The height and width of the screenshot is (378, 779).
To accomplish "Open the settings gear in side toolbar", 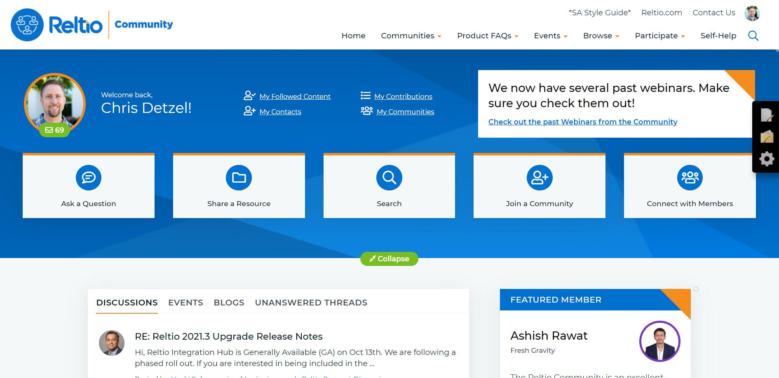I will point(766,159).
